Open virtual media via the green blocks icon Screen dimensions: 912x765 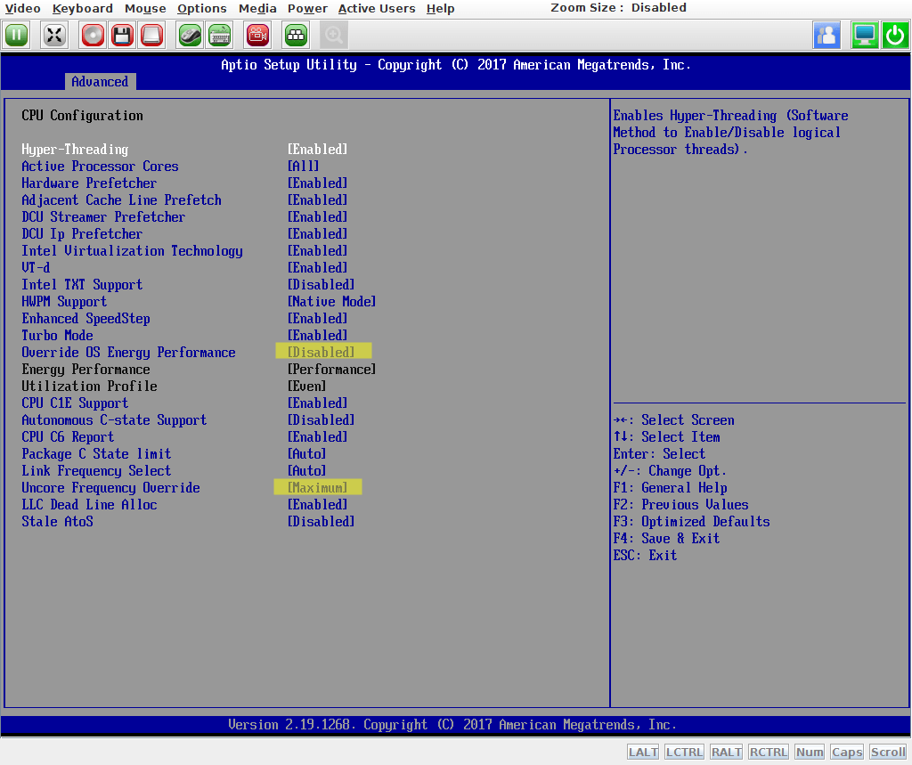pyautogui.click(x=295, y=35)
